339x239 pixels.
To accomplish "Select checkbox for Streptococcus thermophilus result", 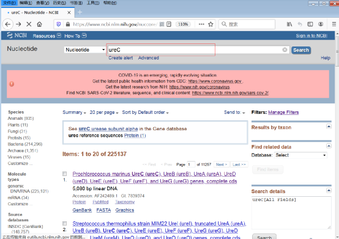I will click(x=64, y=224).
